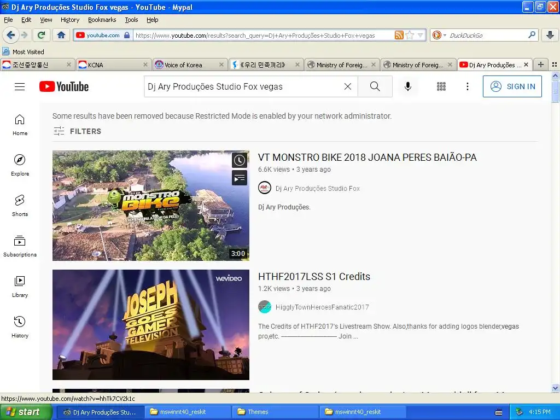This screenshot has height=420, width=560.
Task: Expand the FILTERS options
Action: (77, 131)
